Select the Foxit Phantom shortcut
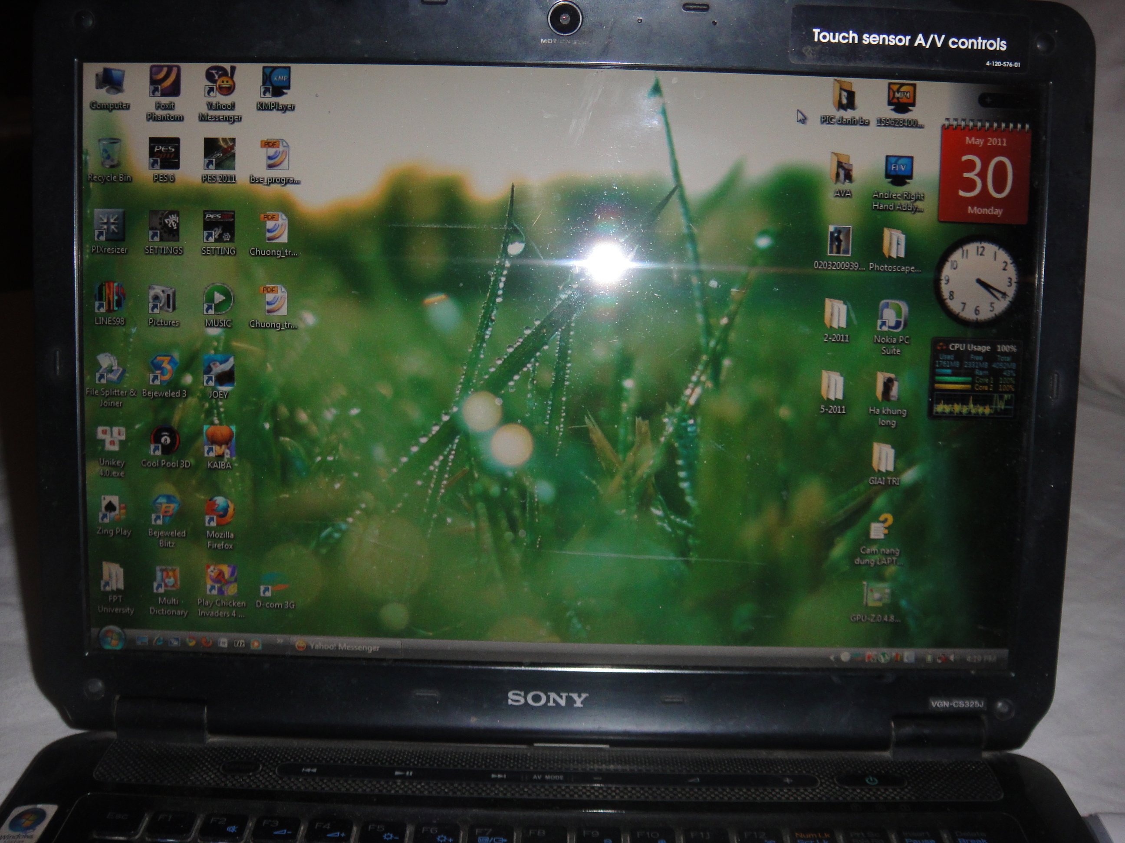This screenshot has height=843, width=1125. tap(164, 94)
